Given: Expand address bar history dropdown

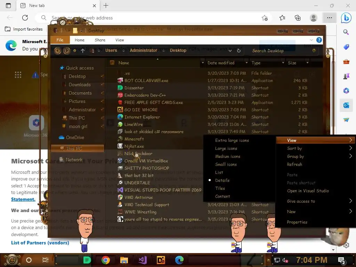Looking at the screenshot, I should [230, 51].
